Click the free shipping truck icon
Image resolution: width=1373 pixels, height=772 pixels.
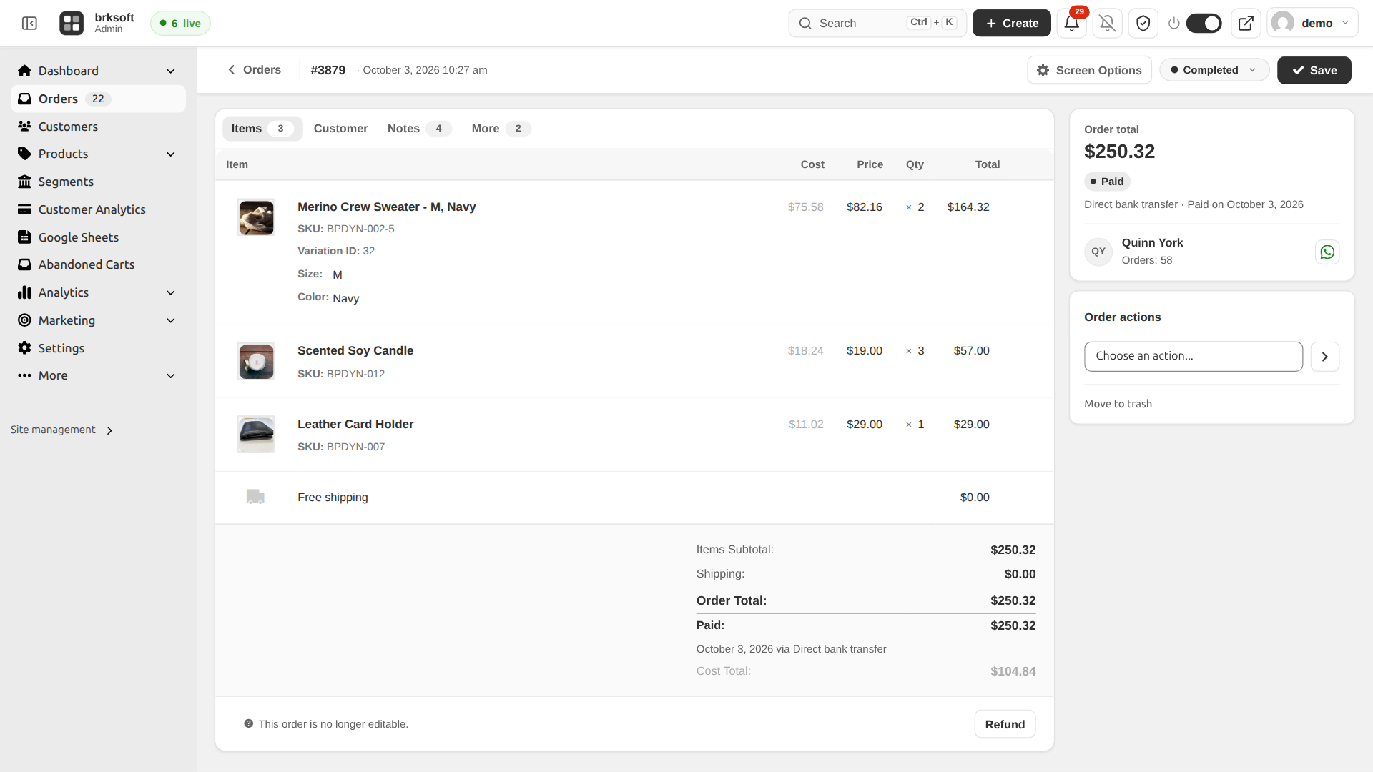(255, 497)
